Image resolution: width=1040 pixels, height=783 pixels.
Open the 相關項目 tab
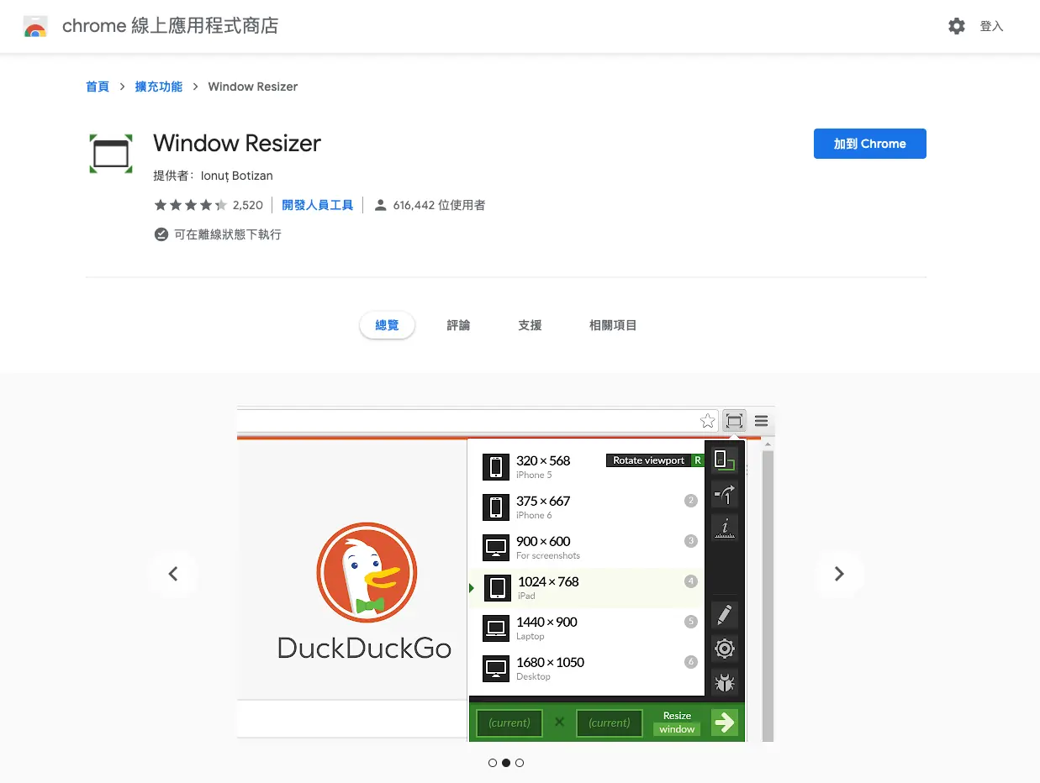[613, 325]
